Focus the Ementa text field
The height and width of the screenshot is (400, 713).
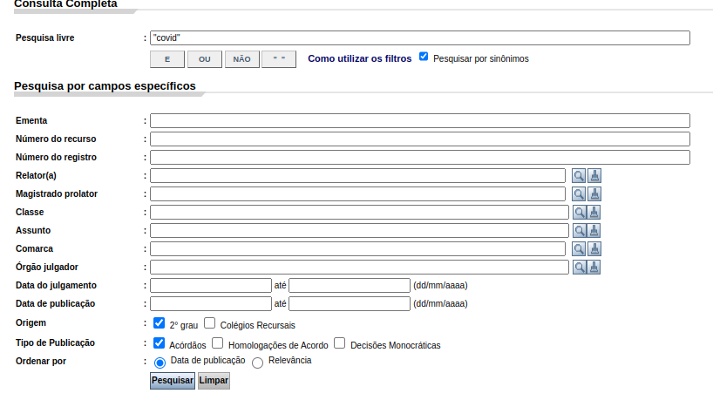click(x=419, y=120)
